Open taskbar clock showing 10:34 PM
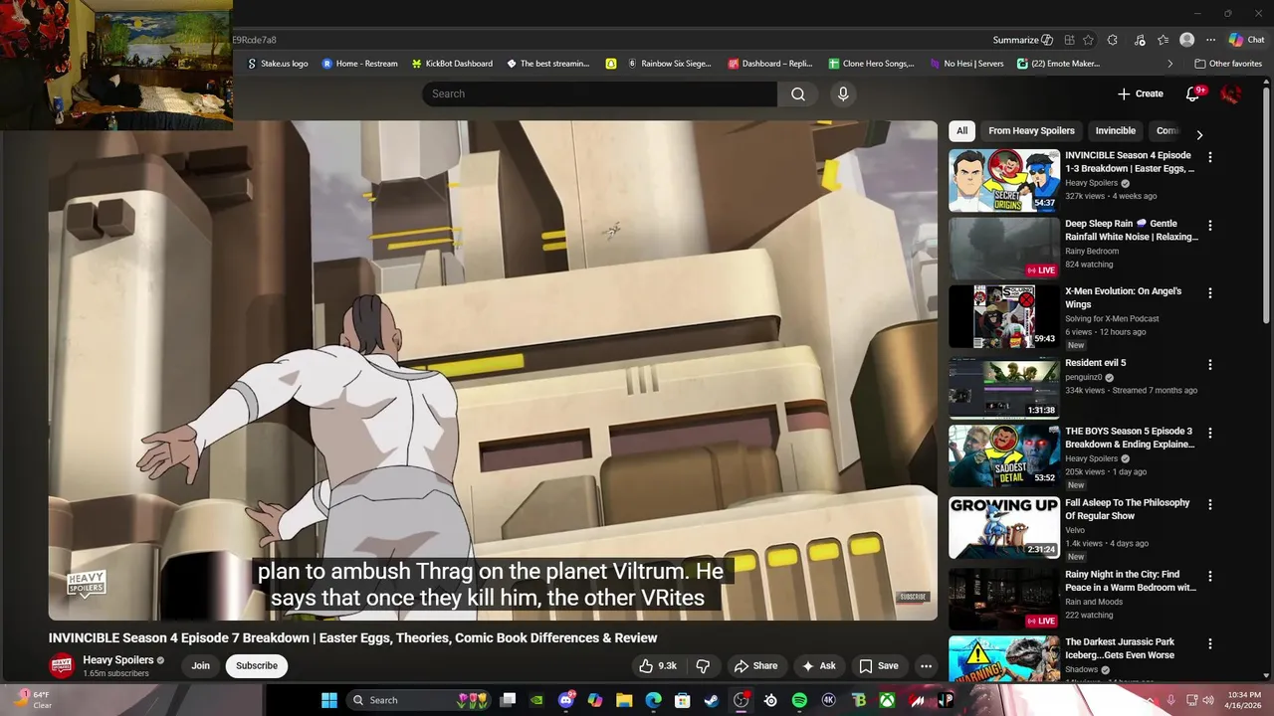Image resolution: width=1274 pixels, height=716 pixels. click(x=1244, y=700)
